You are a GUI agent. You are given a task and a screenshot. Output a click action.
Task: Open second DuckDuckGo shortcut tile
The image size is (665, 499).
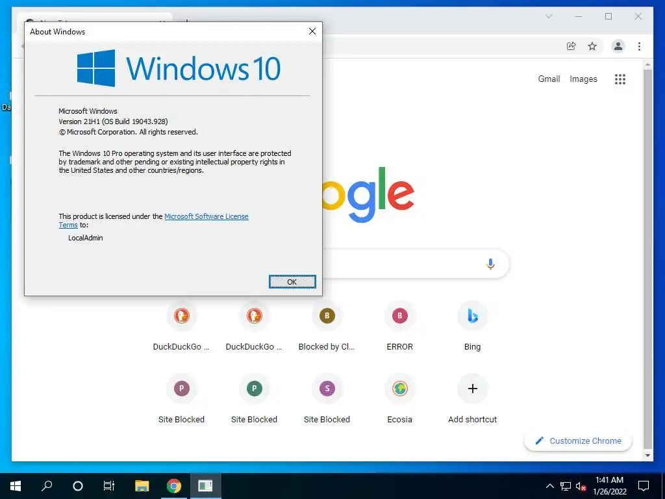(x=254, y=327)
